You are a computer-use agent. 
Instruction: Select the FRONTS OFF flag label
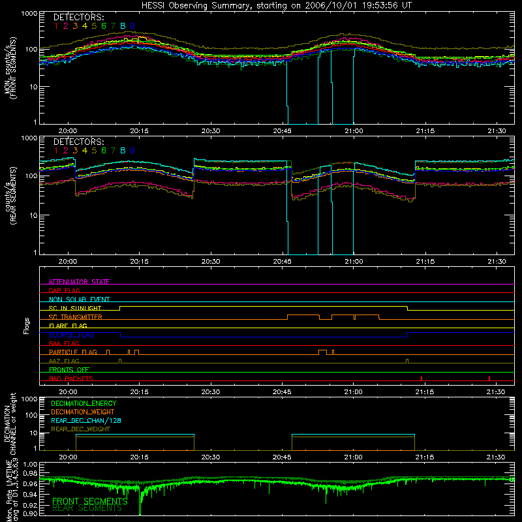(x=69, y=369)
